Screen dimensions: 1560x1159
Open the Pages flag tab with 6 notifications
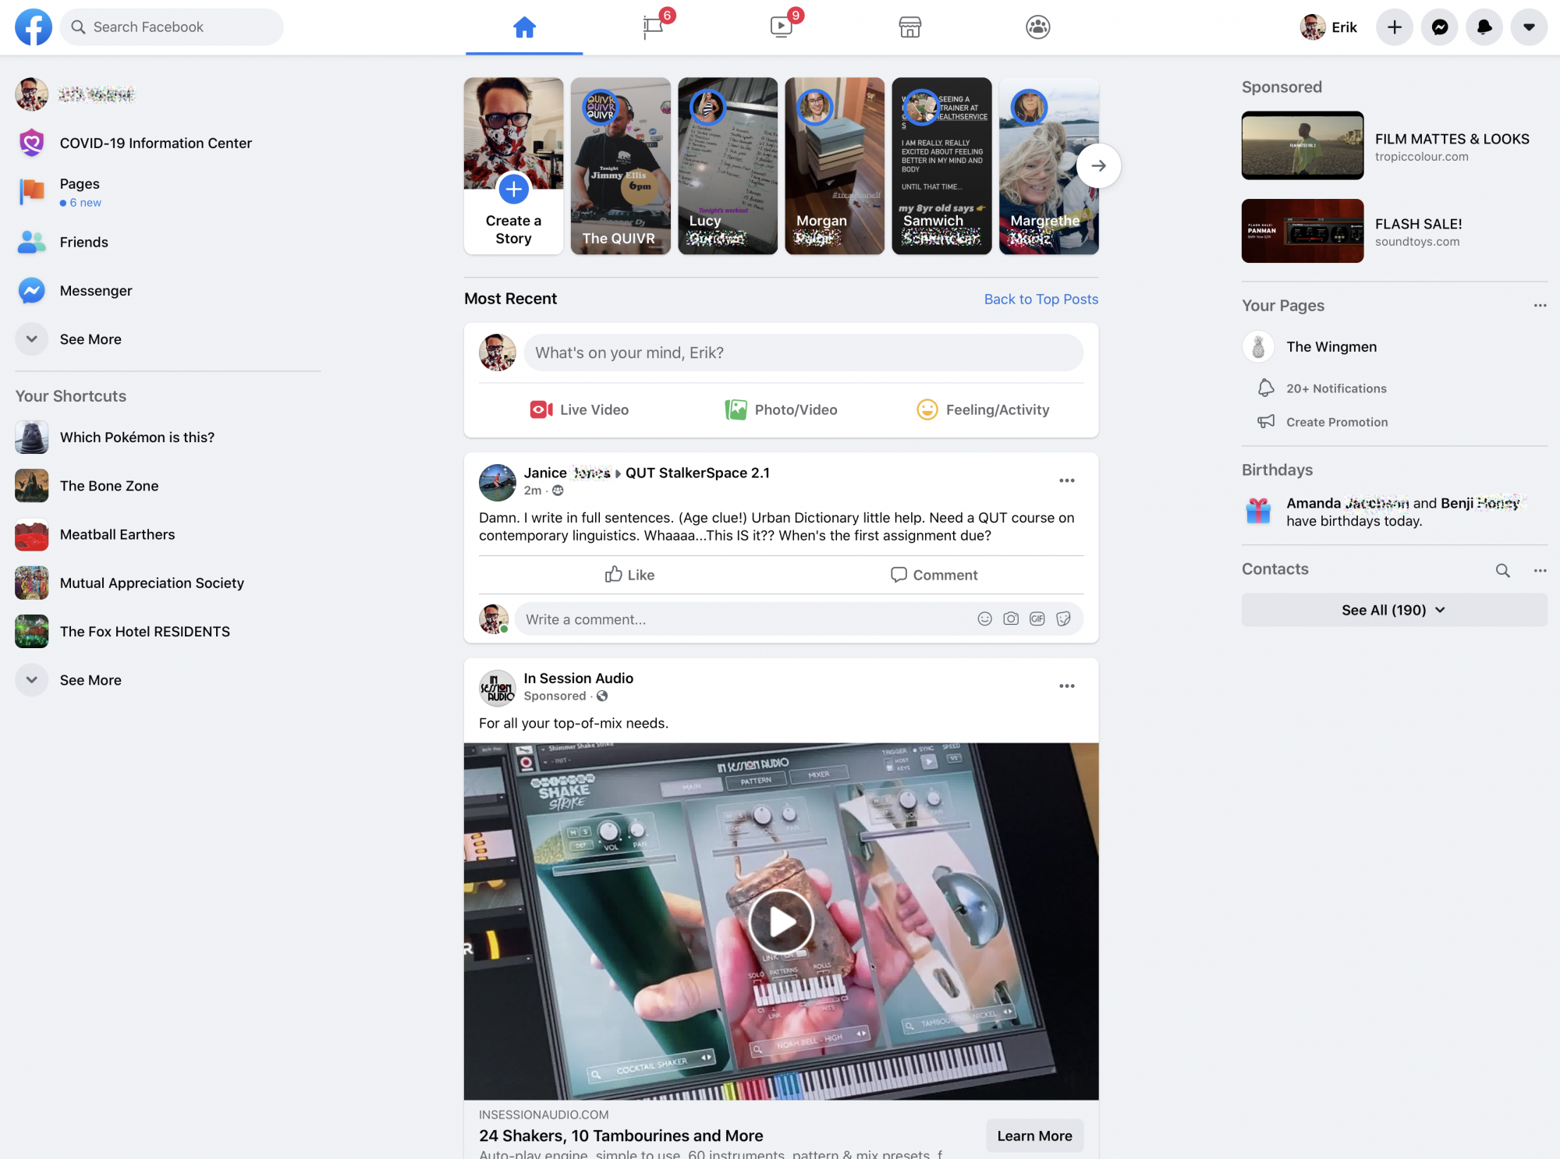click(x=654, y=27)
